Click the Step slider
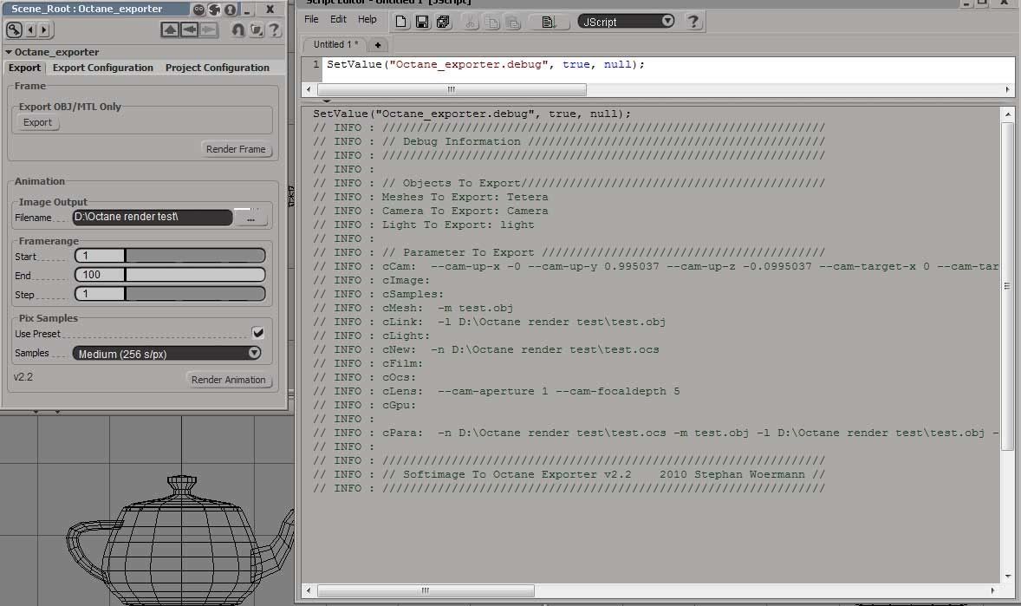 195,294
